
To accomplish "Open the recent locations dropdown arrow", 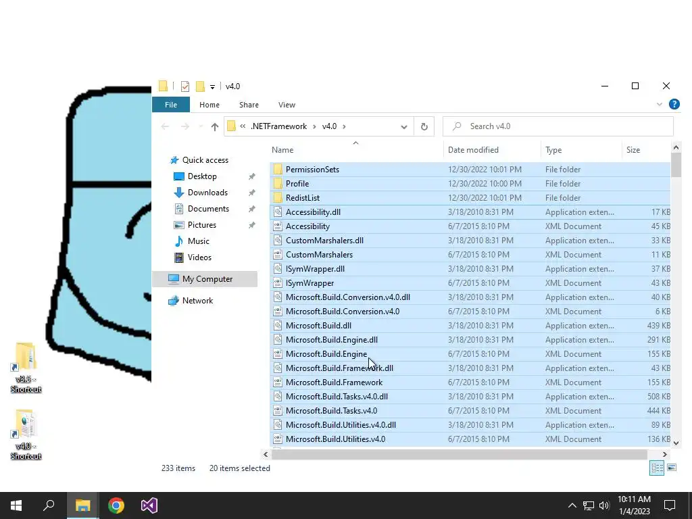I will tap(201, 126).
